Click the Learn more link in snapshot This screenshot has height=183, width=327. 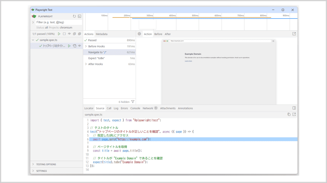pos(188,61)
